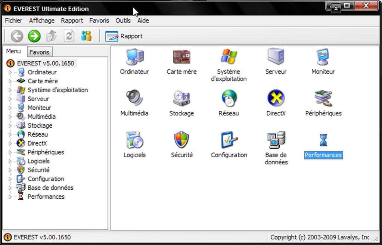Viewport: 382px width, 245px height.
Task: Open the Affichage menu
Action: click(x=42, y=21)
